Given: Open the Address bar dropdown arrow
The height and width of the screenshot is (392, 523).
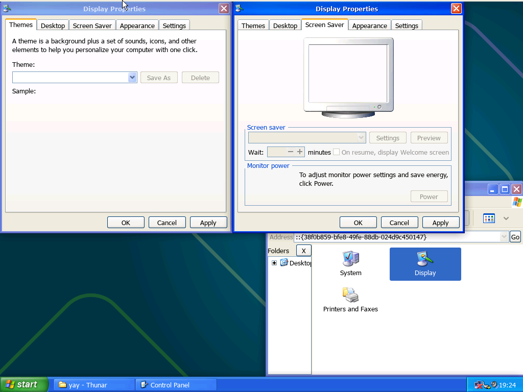Looking at the screenshot, I should click(504, 237).
